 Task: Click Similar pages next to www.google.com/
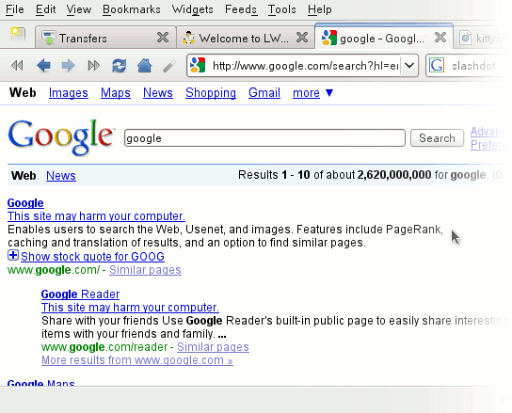pyautogui.click(x=145, y=270)
